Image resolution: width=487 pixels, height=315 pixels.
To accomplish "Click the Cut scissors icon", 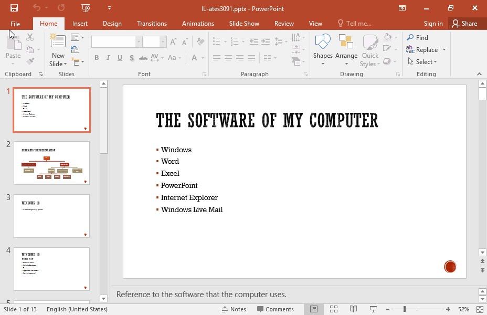I will (x=30, y=37).
